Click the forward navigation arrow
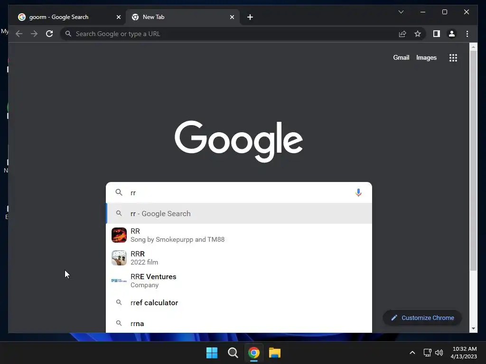486x364 pixels. click(x=34, y=34)
